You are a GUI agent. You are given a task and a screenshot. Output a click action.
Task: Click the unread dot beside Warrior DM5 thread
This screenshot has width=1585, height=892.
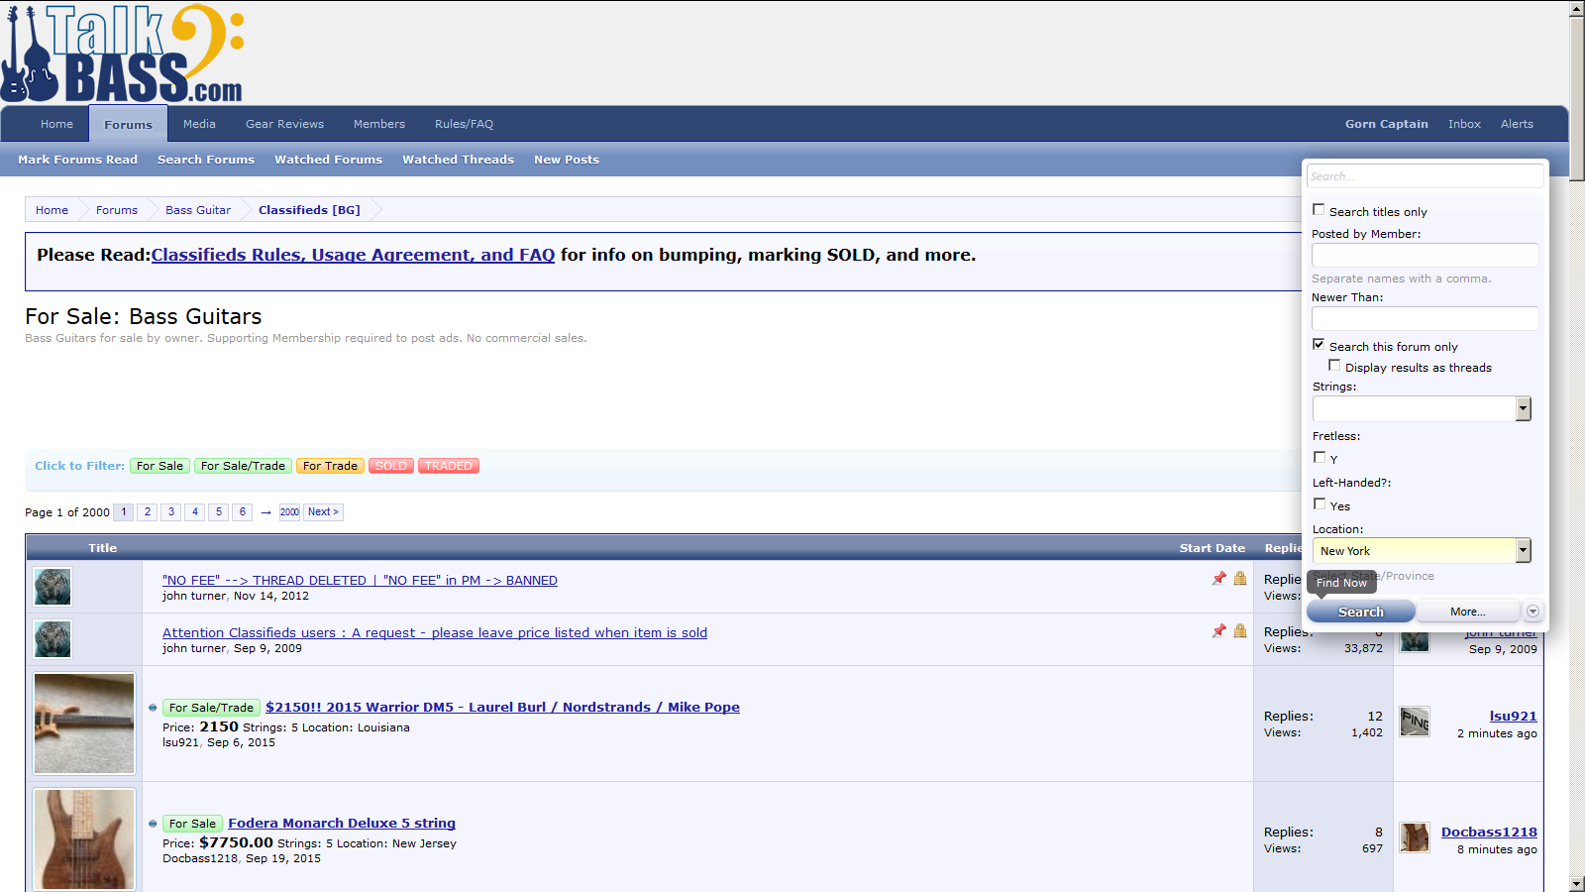coord(153,708)
